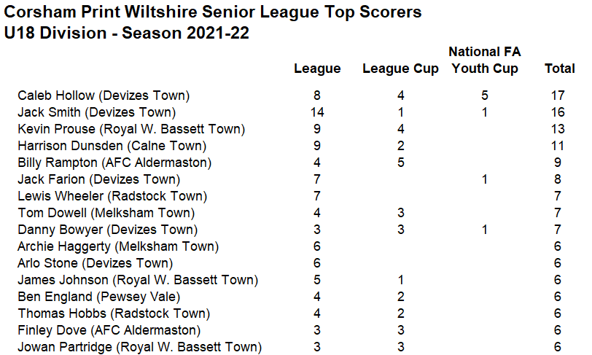This screenshot has height=355, width=592.
Task: Click the League Cup column header
Action: (400, 69)
